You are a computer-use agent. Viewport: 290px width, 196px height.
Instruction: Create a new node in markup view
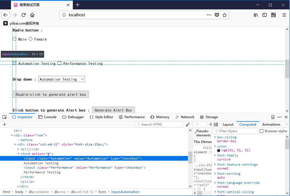(5, 125)
